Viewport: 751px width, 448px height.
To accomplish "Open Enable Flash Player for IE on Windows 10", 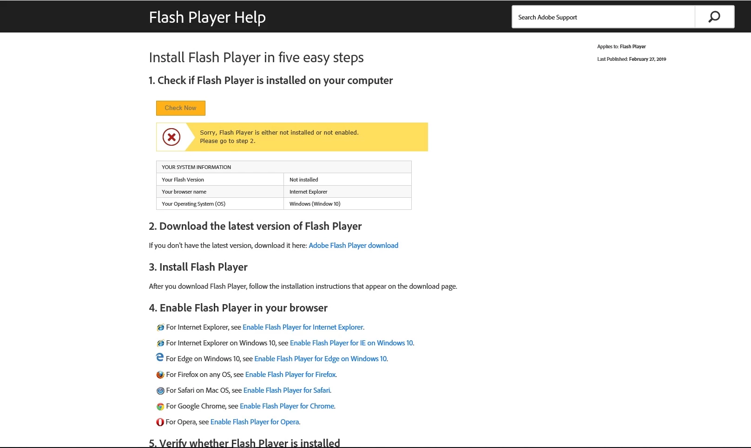I will (351, 343).
